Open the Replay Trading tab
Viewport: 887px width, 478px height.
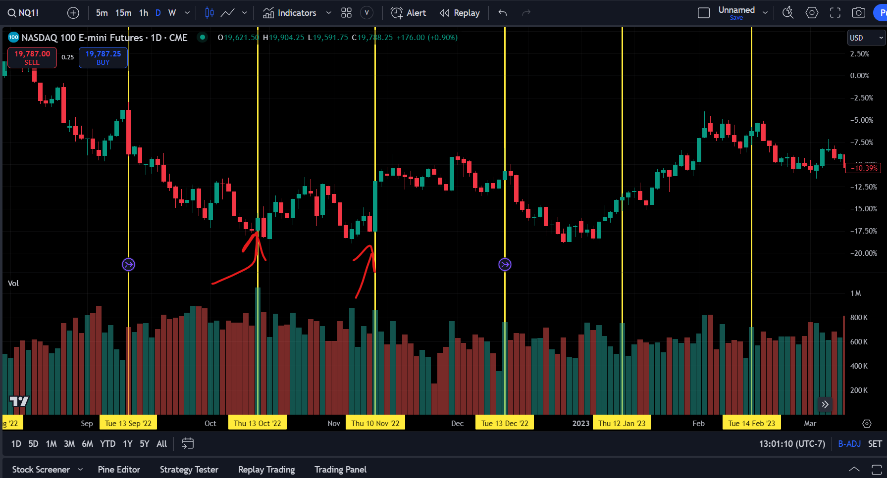click(266, 470)
